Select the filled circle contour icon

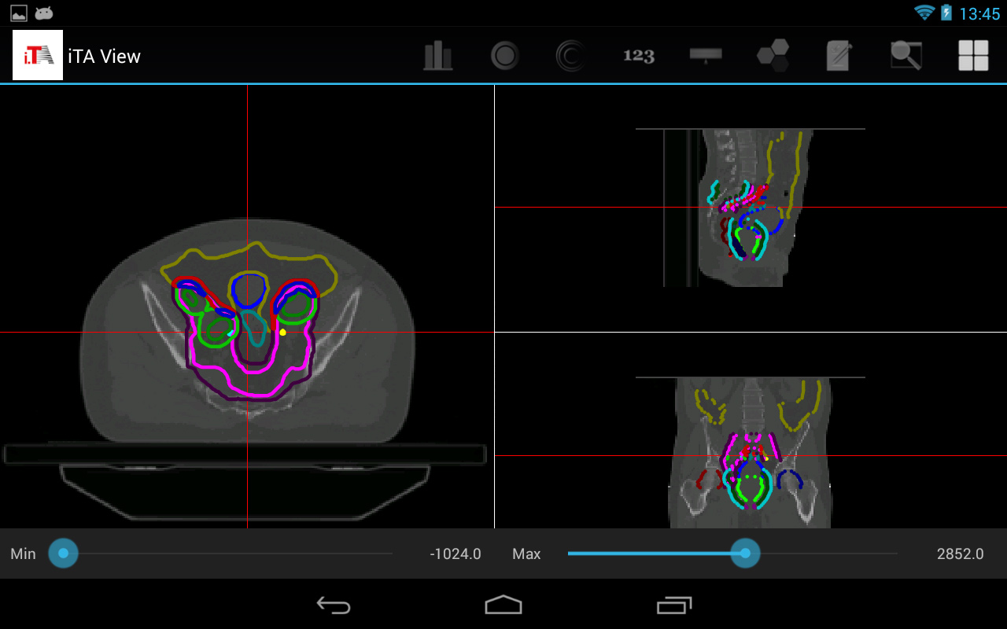pos(505,56)
